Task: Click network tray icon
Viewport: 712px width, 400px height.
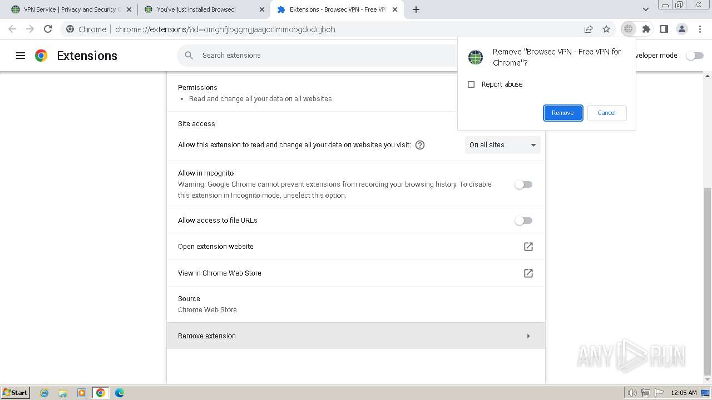Action: click(x=646, y=393)
